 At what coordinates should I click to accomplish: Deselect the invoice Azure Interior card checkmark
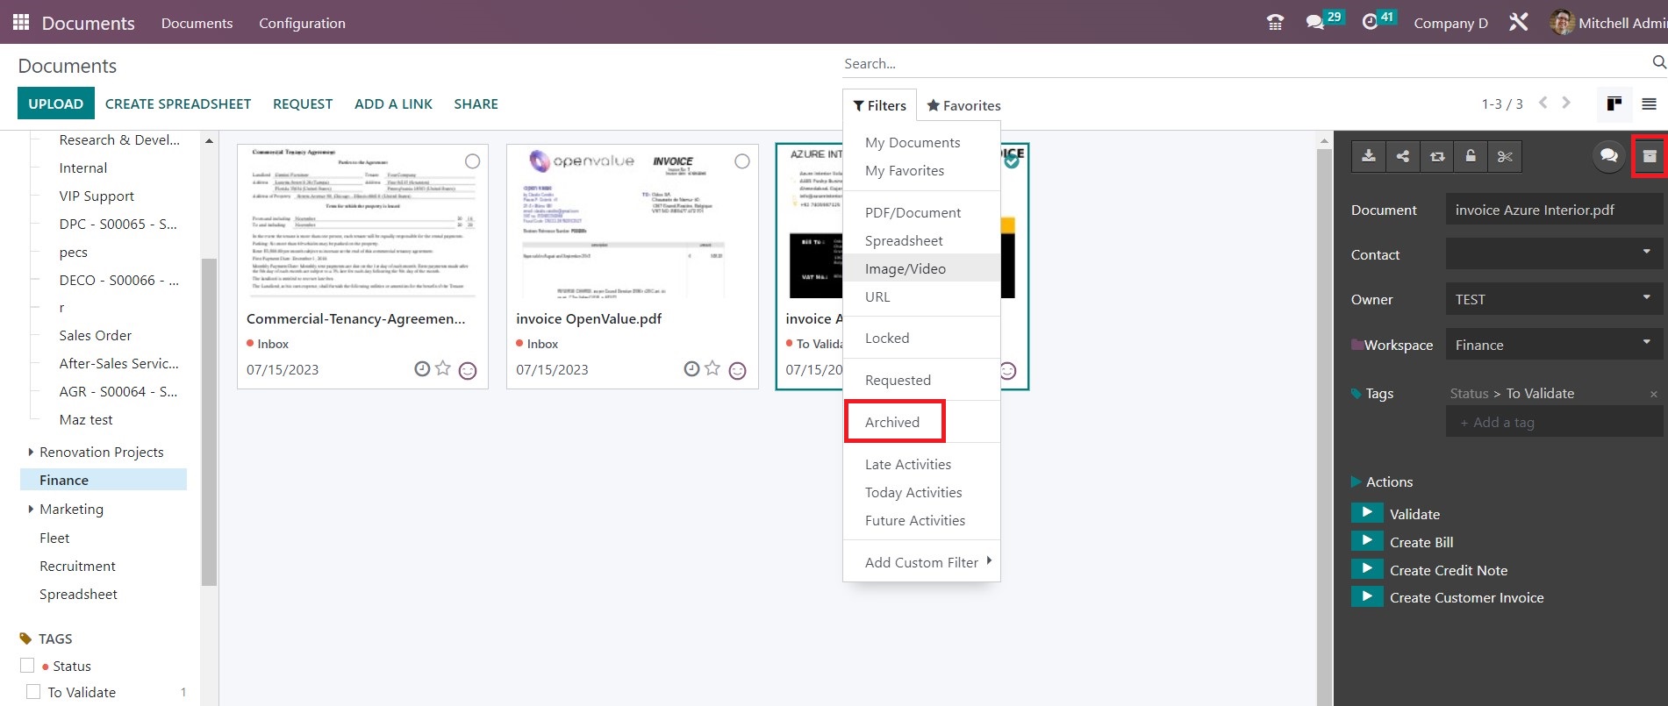(1012, 161)
